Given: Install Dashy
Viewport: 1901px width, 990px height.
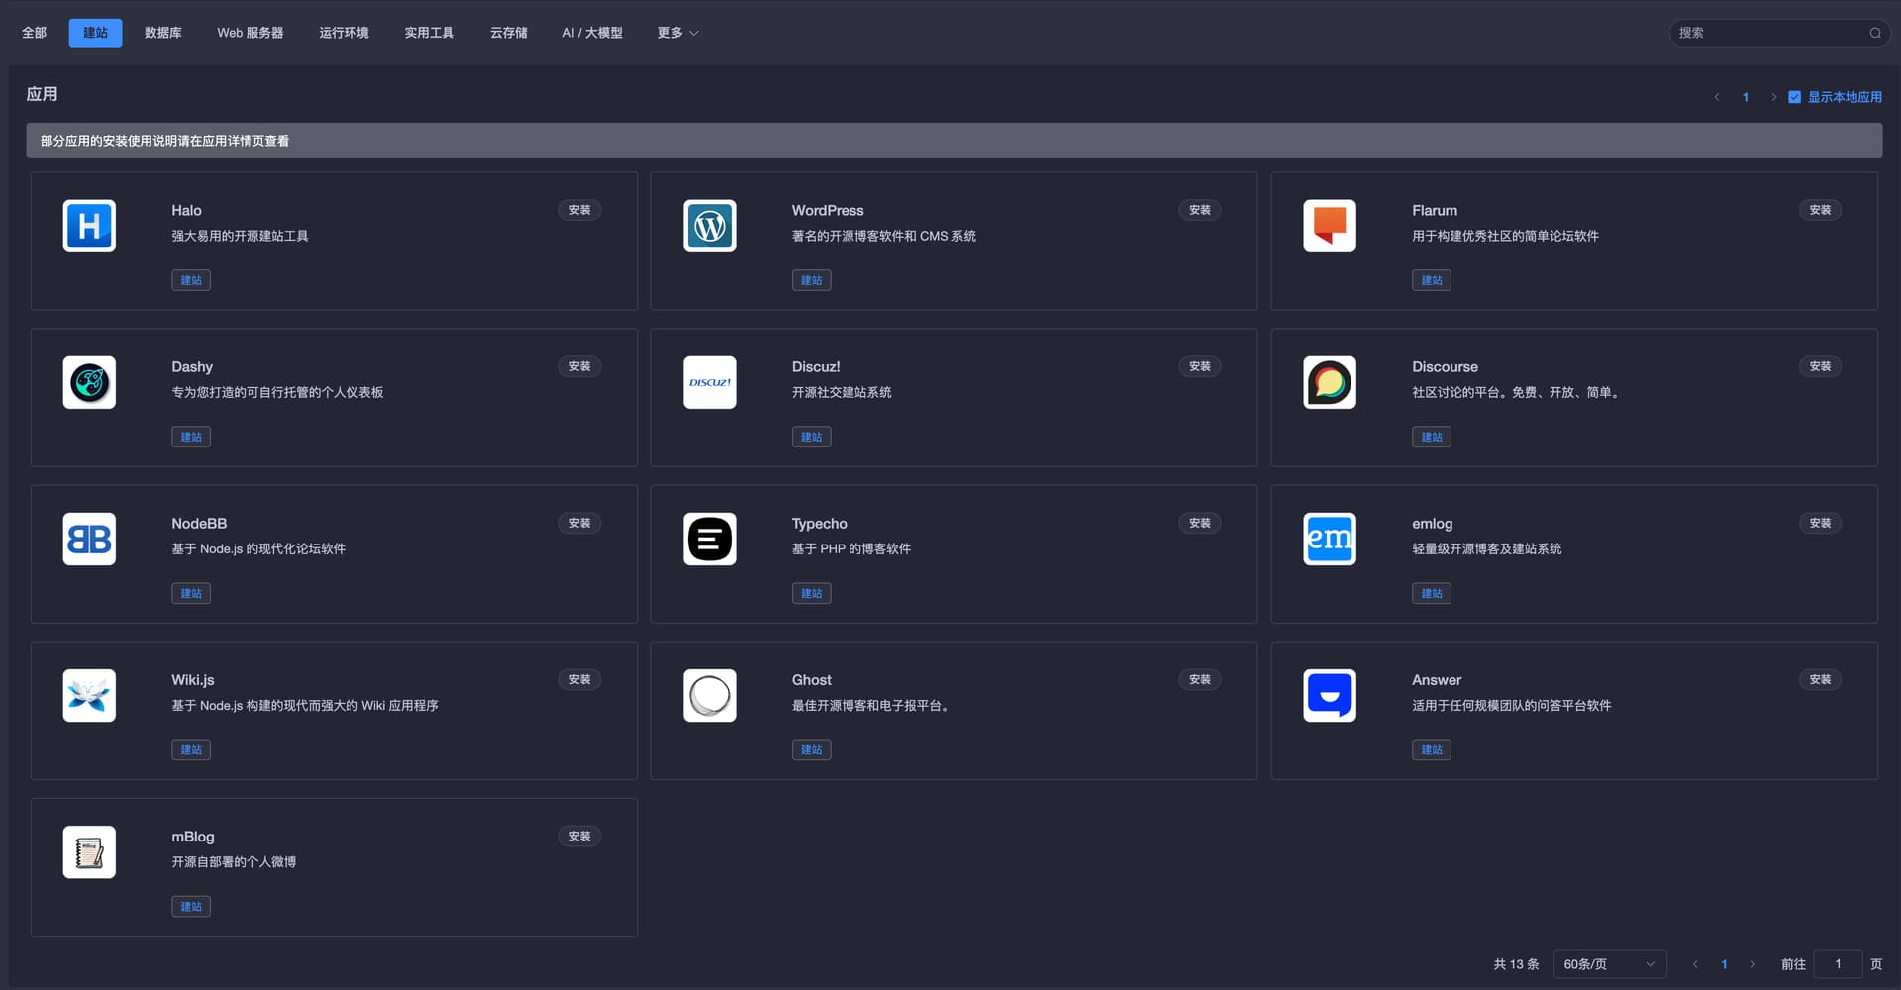Looking at the screenshot, I should click(579, 366).
